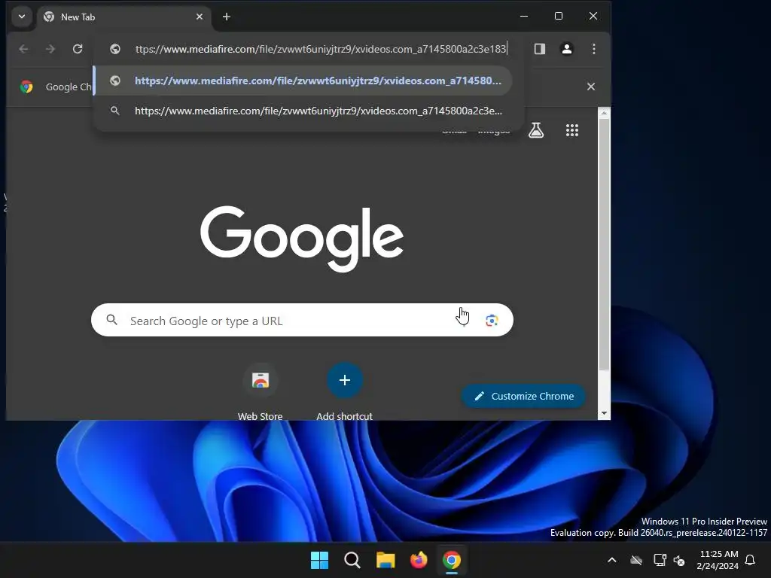
Task: Click the mediafire URL in address bar
Action: [321, 49]
